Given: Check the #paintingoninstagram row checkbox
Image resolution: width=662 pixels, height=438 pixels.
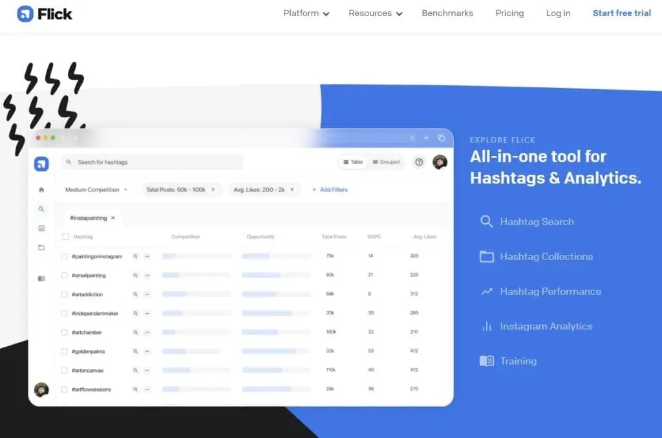Looking at the screenshot, I should coord(64,256).
